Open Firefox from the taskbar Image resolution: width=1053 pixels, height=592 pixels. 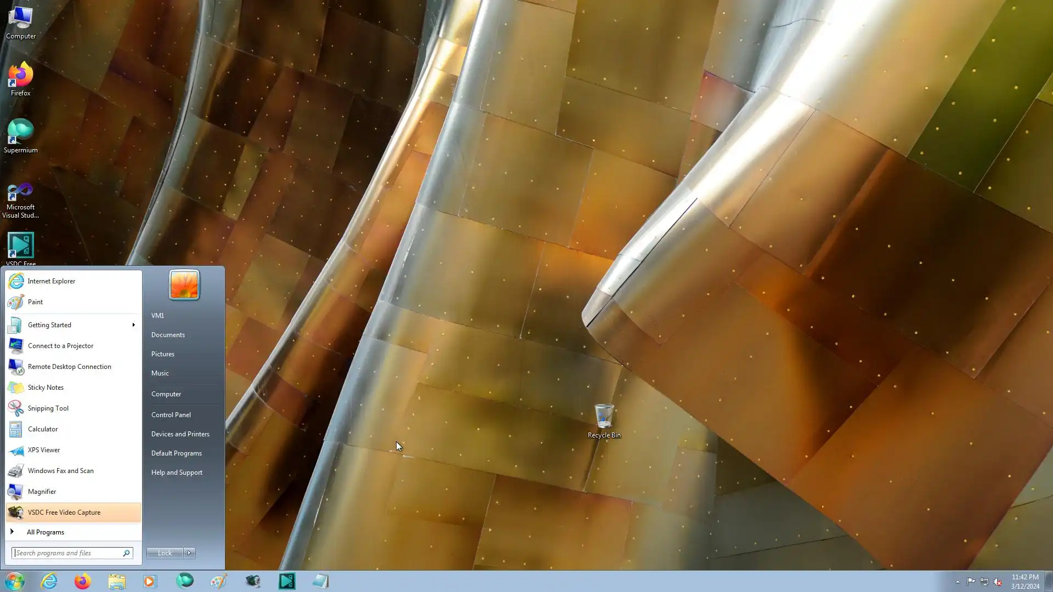coord(82,581)
